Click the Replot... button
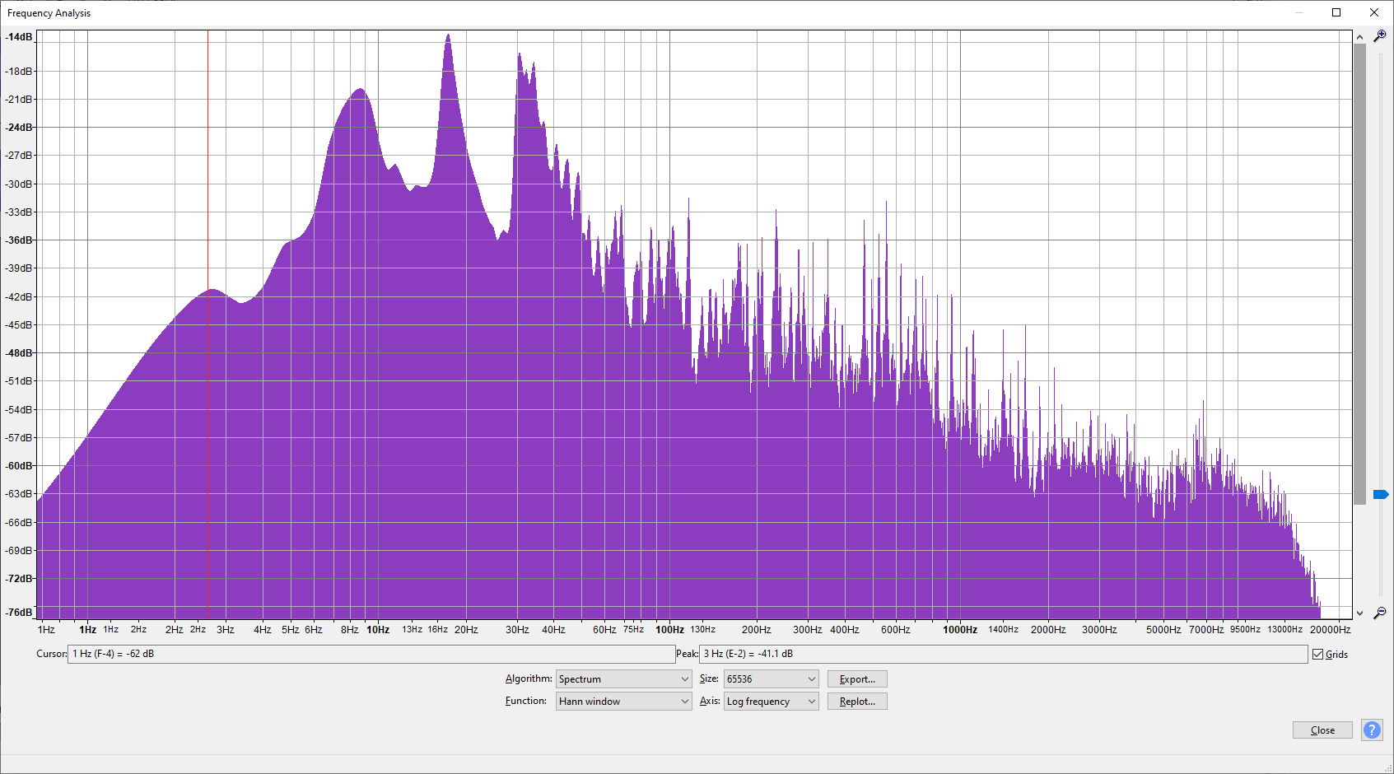The image size is (1394, 774). pos(857,702)
